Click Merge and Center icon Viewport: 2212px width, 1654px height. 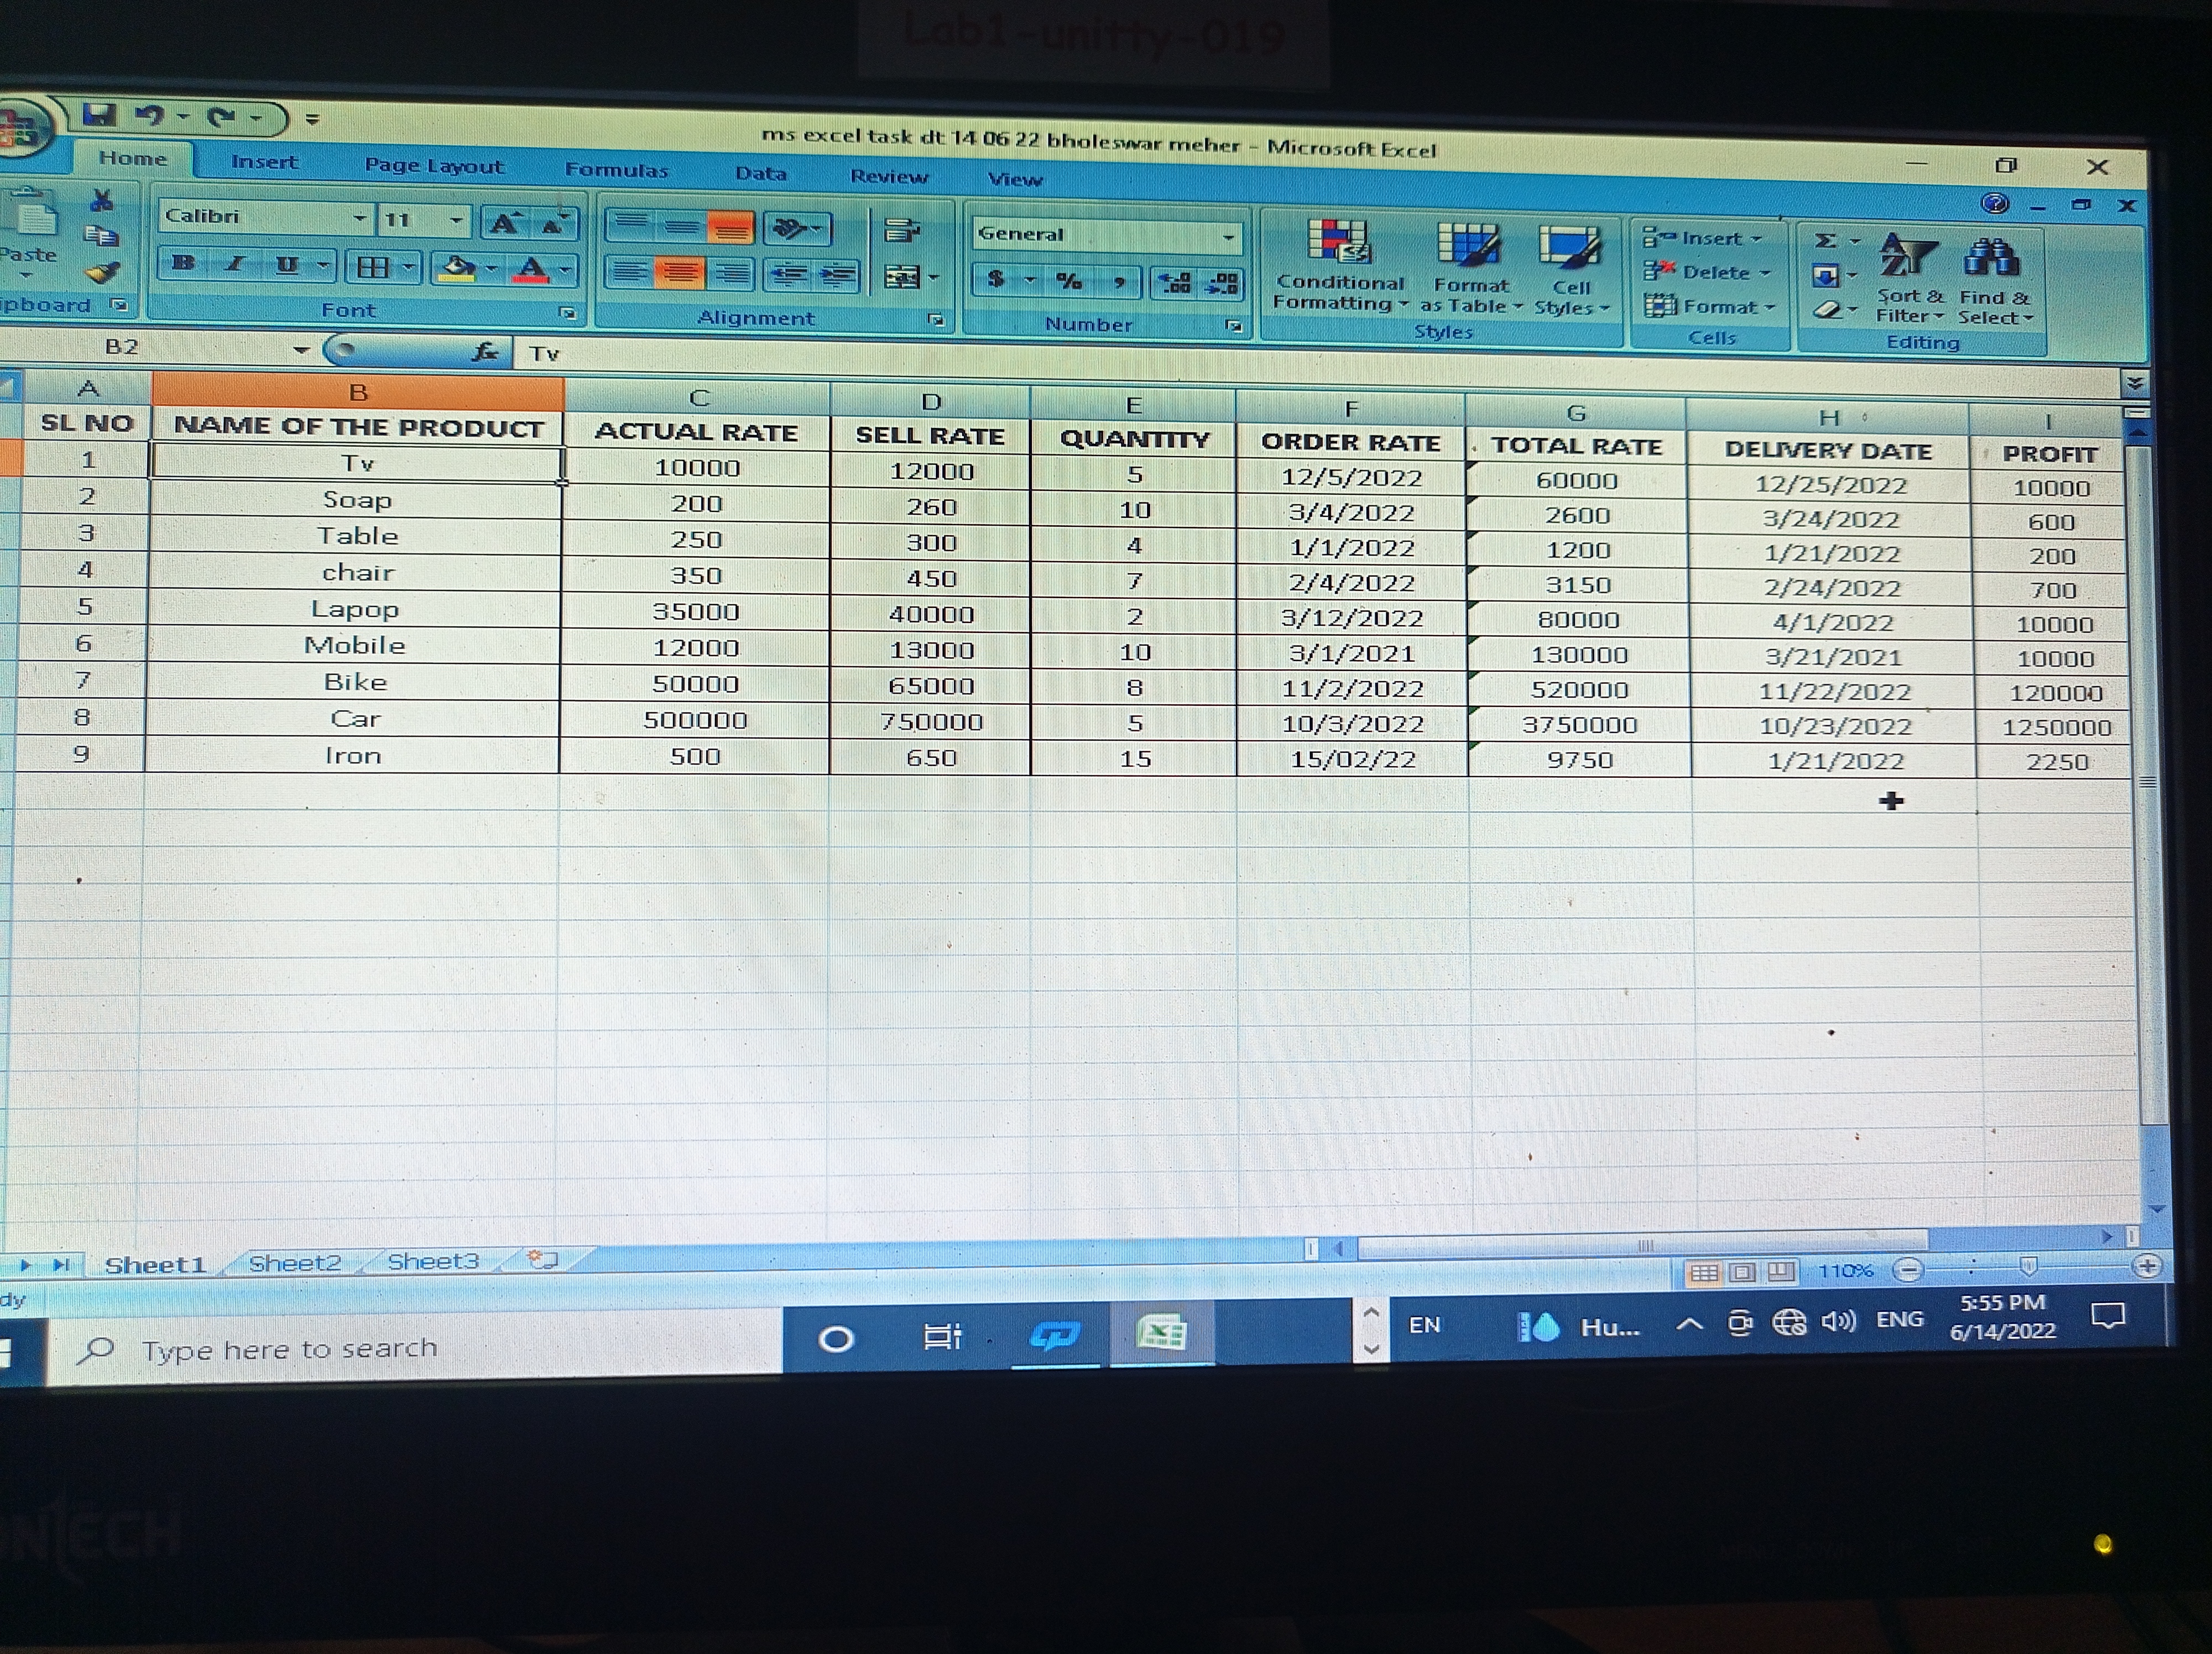tap(904, 277)
